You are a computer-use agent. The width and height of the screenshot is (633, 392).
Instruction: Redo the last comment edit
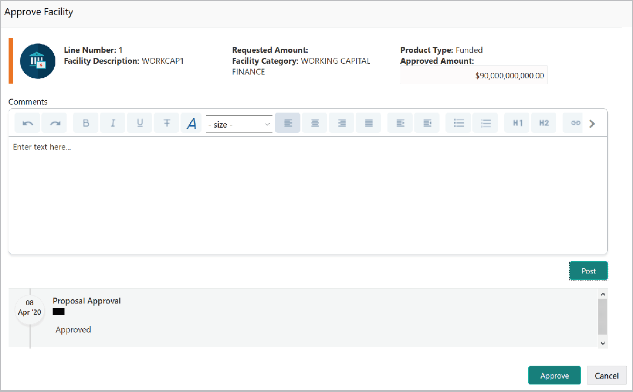(54, 123)
